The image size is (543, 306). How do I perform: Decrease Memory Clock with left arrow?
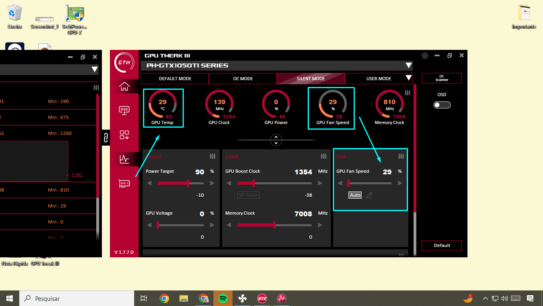pos(229,225)
